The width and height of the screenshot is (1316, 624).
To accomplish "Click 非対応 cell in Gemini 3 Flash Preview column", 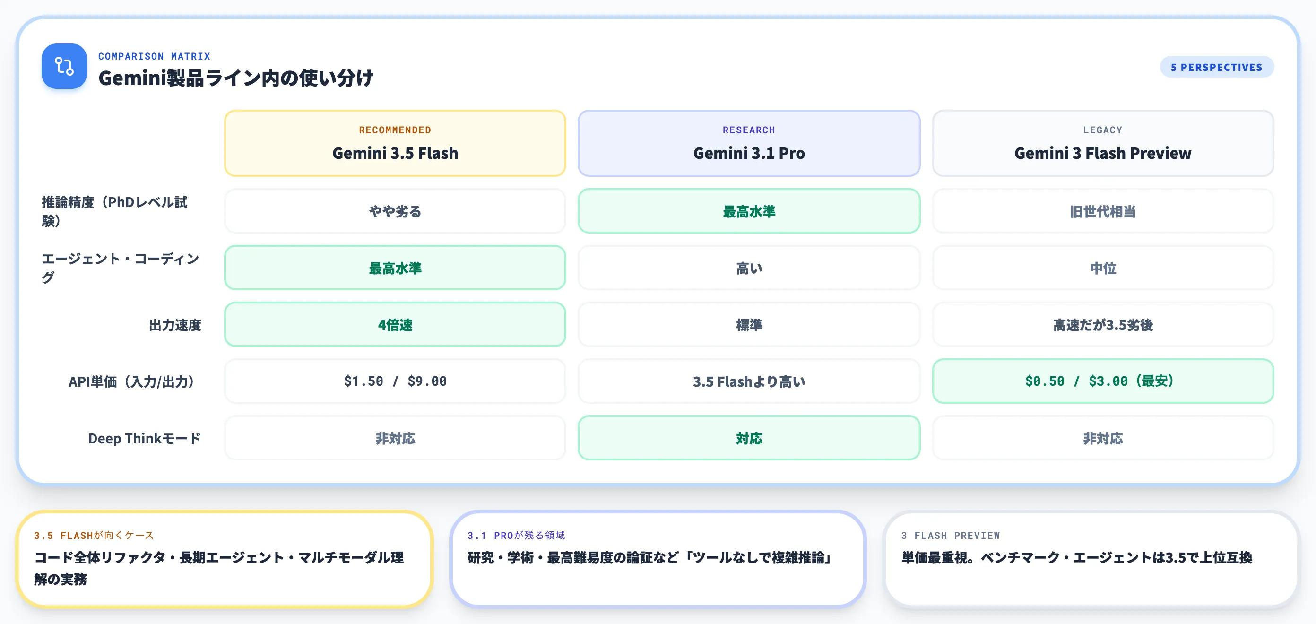I will pos(1102,438).
